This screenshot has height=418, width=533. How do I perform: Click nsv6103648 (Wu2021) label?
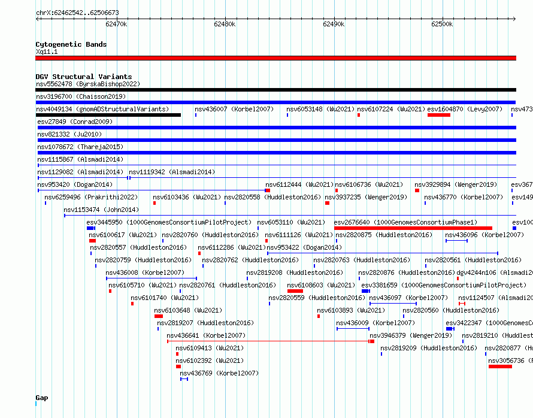188,310
